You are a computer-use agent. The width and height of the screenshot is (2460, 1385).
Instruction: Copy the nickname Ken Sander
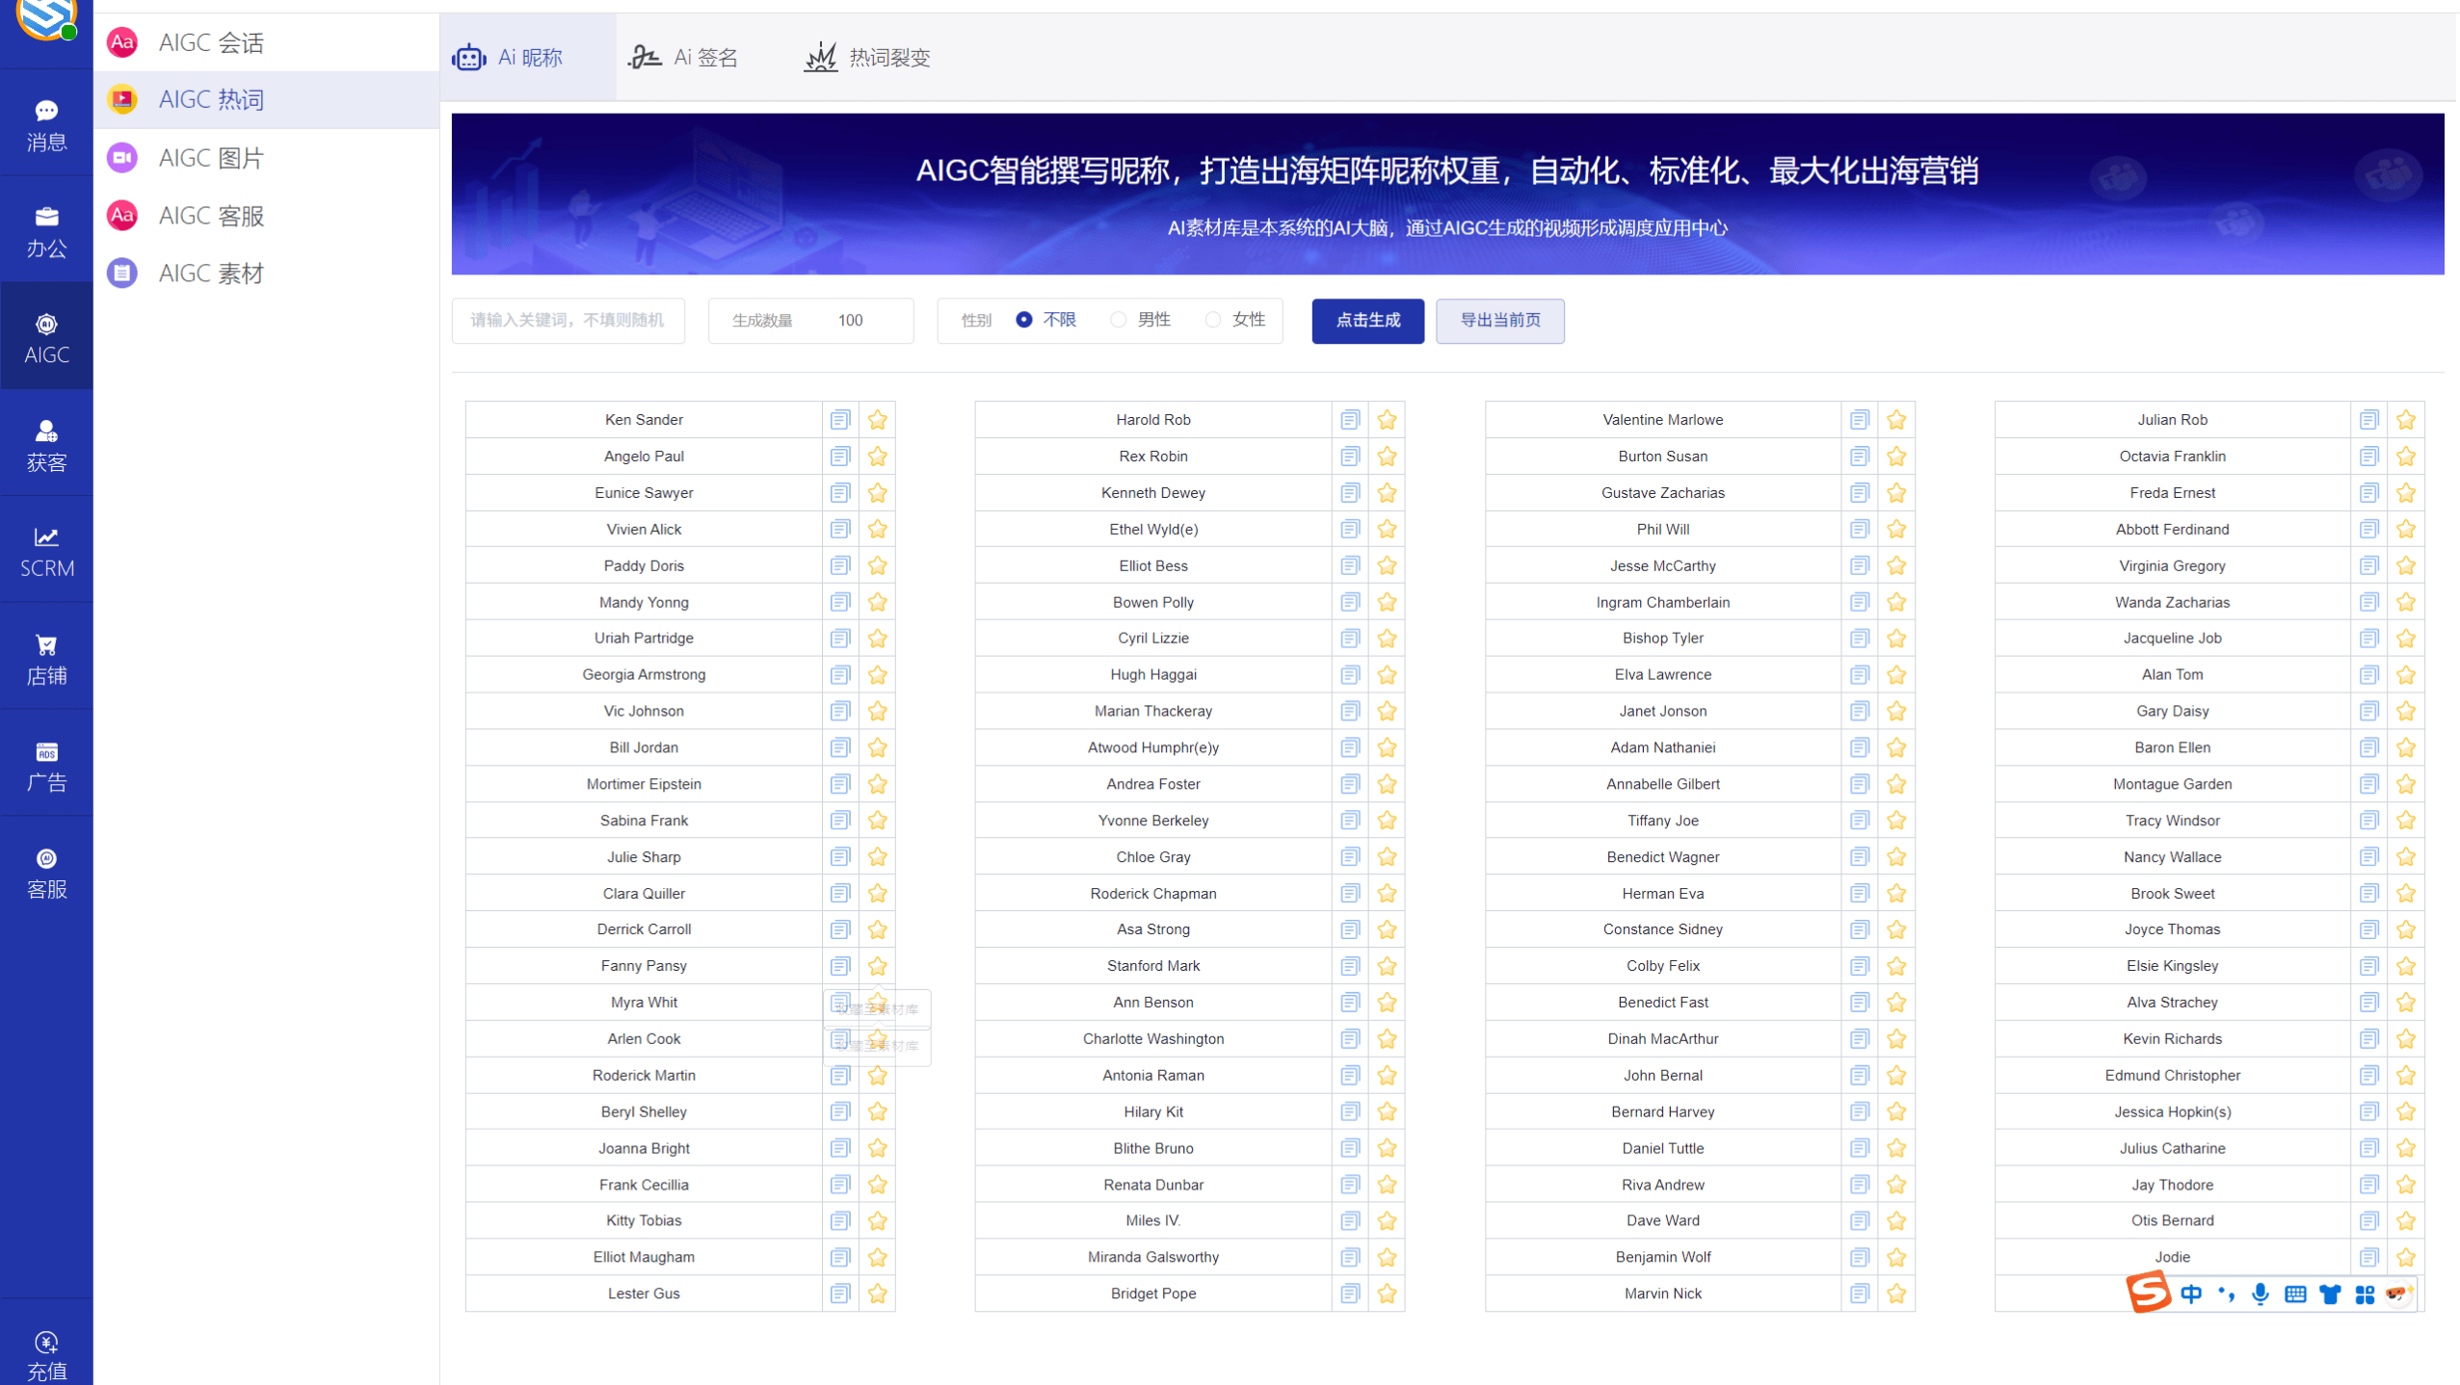pyautogui.click(x=839, y=419)
